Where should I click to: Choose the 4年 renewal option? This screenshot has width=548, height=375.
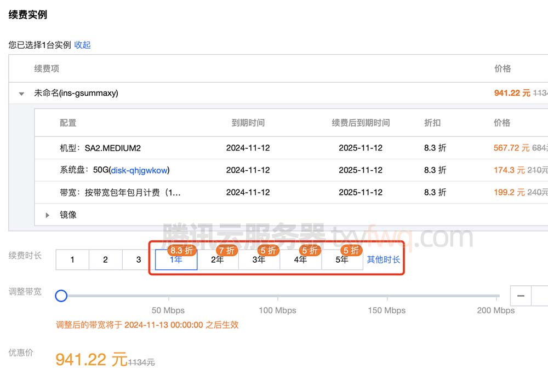pos(300,259)
